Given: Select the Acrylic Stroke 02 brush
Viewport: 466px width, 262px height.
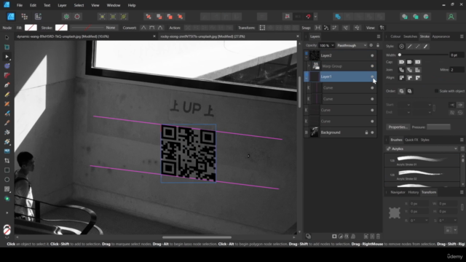Looking at the screenshot, I should coord(422,175).
